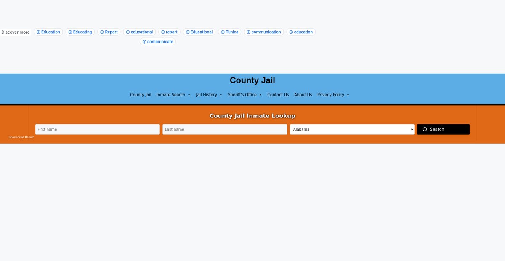The height and width of the screenshot is (261, 505).
Task: Open the lowercase report discover chip
Action: [169, 32]
